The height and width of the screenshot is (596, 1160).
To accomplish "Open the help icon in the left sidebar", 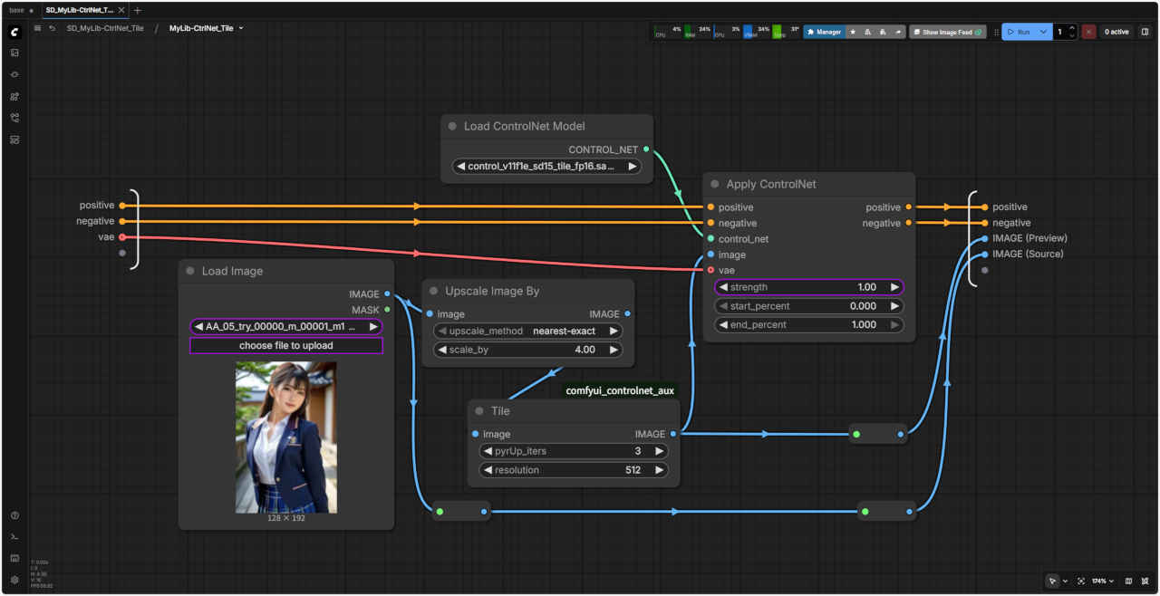I will pos(14,515).
